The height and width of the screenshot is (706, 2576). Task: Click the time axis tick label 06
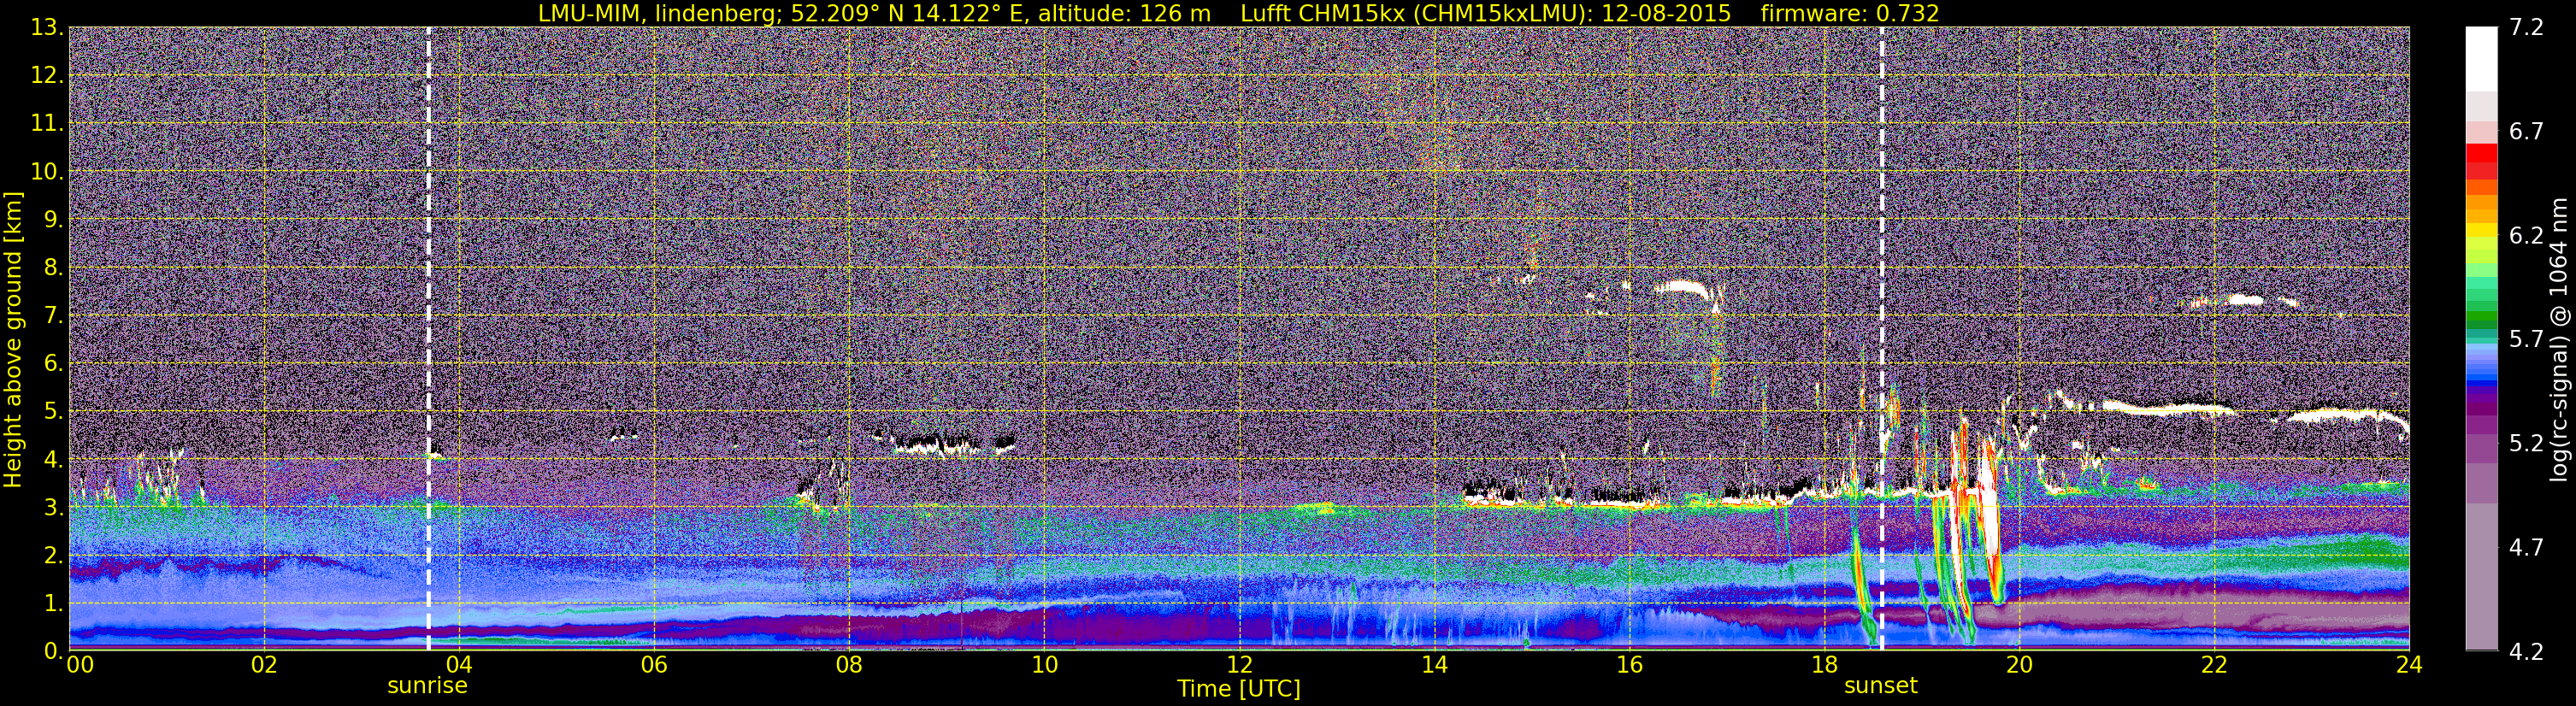[654, 665]
